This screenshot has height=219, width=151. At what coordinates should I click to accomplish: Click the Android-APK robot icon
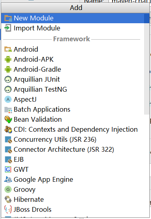pos(8,59)
